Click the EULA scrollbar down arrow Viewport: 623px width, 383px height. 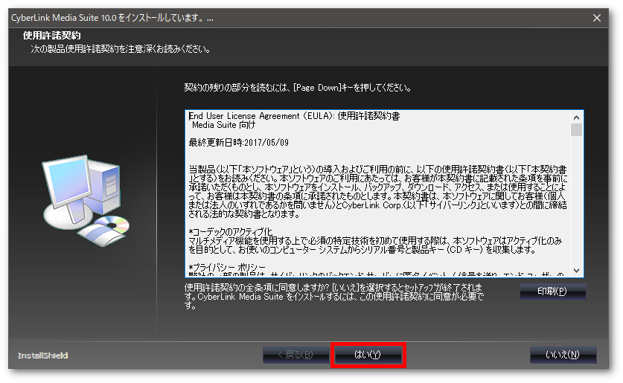[577, 271]
